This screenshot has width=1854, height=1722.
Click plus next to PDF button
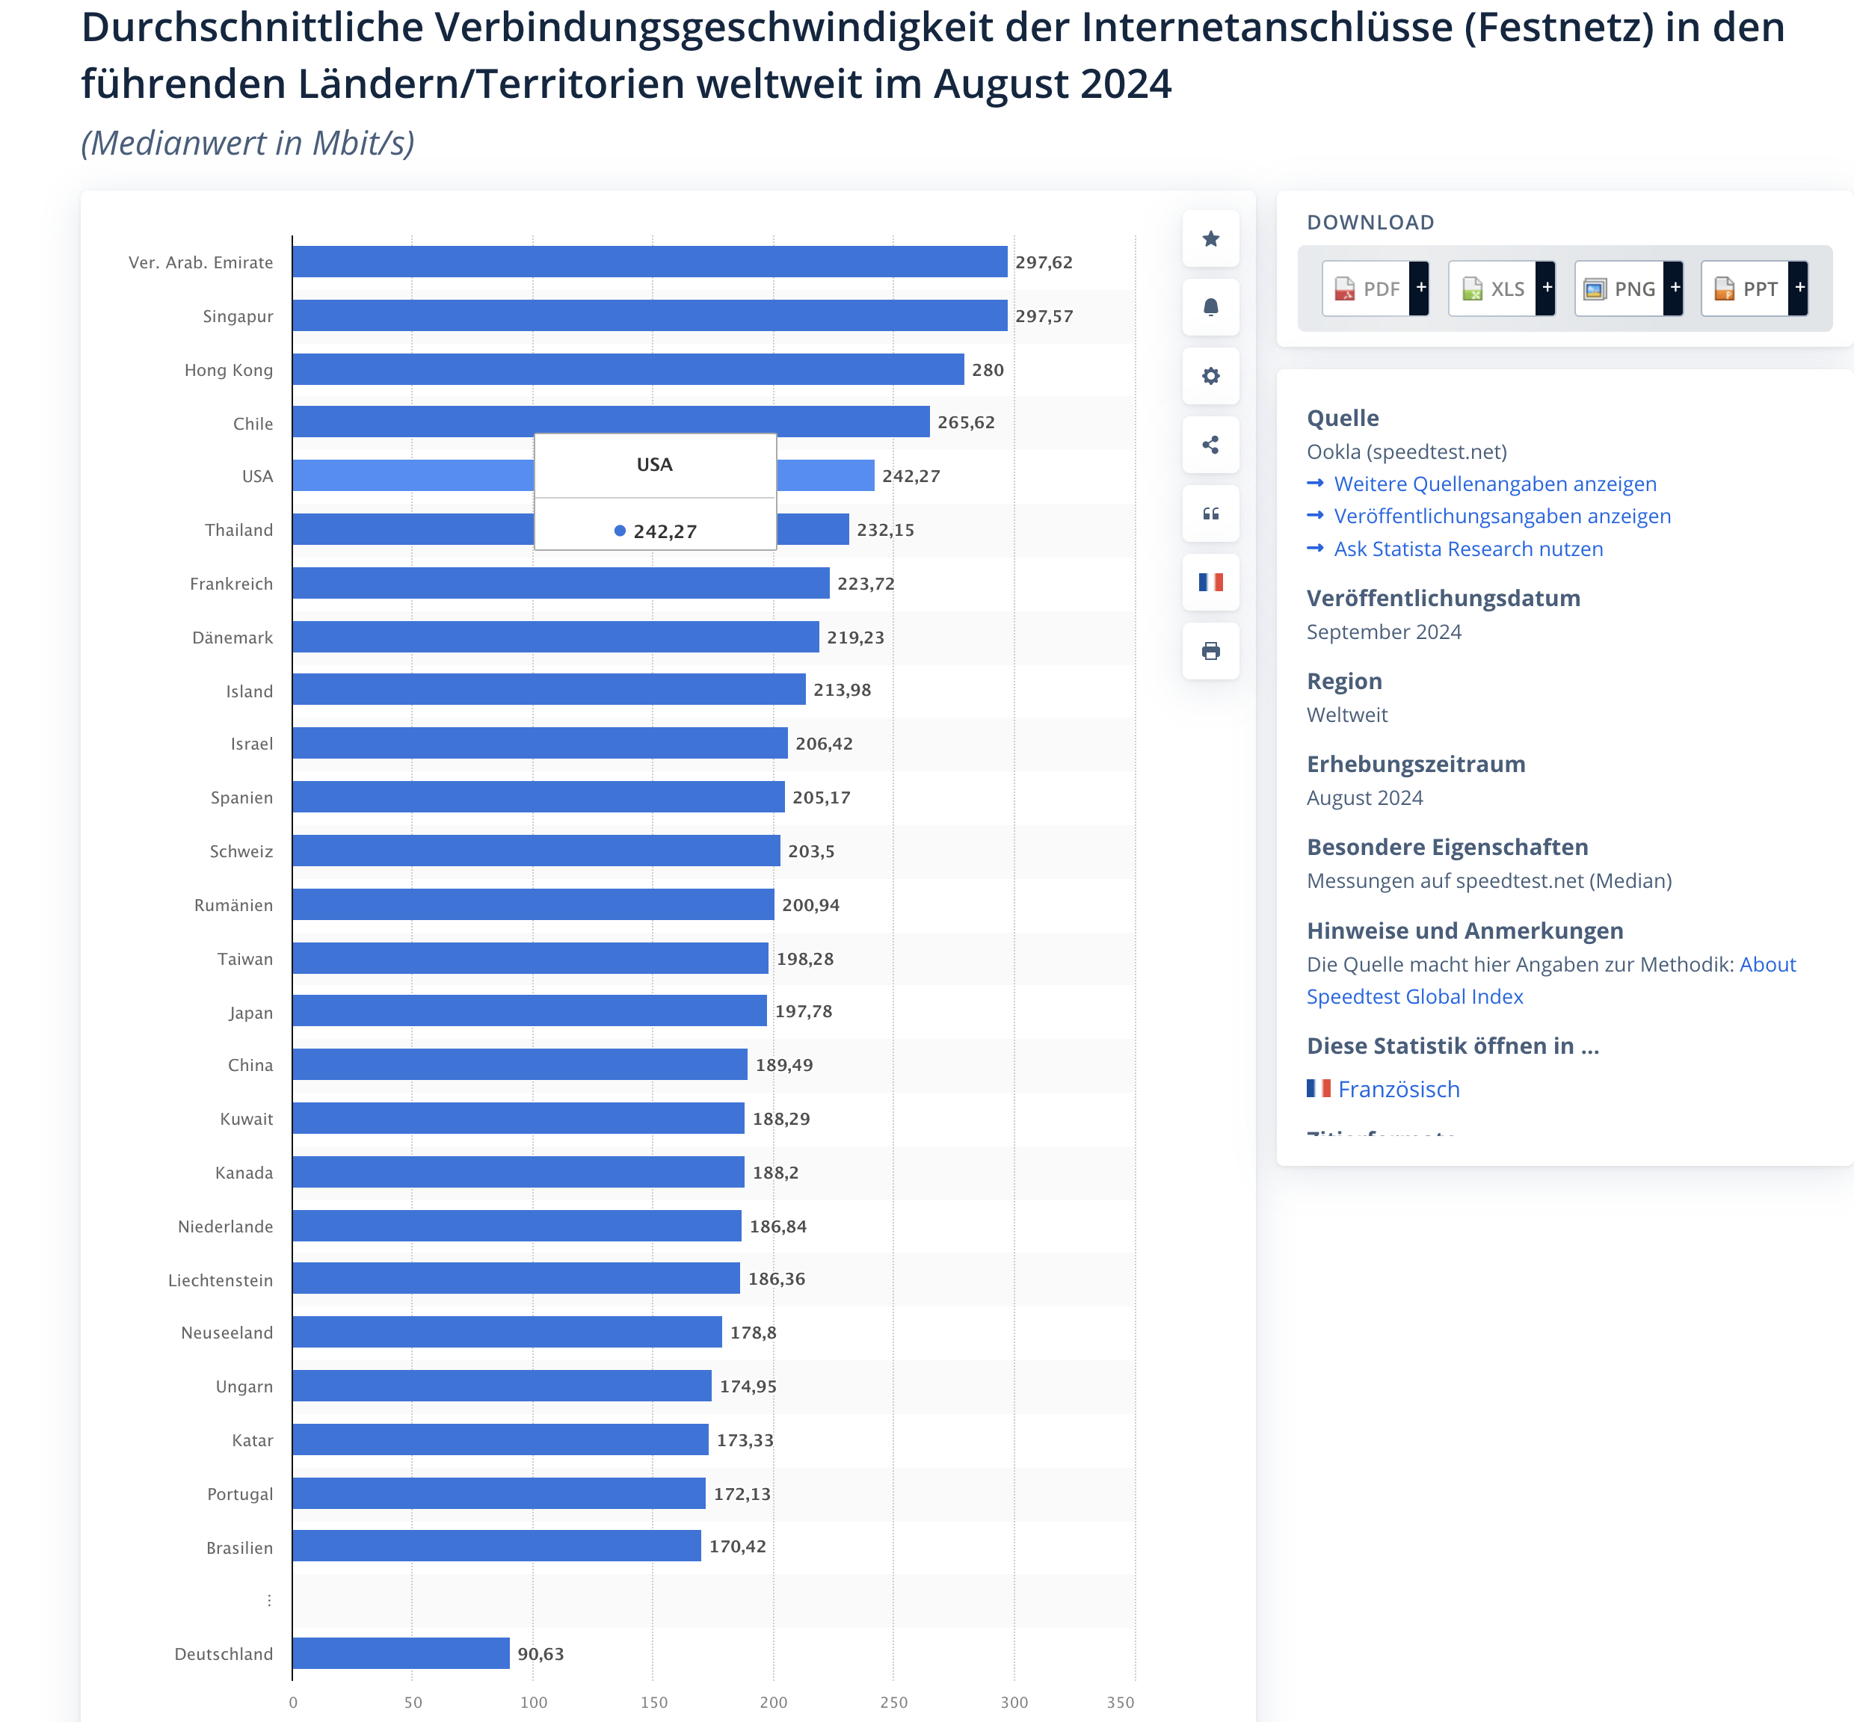[x=1420, y=288]
